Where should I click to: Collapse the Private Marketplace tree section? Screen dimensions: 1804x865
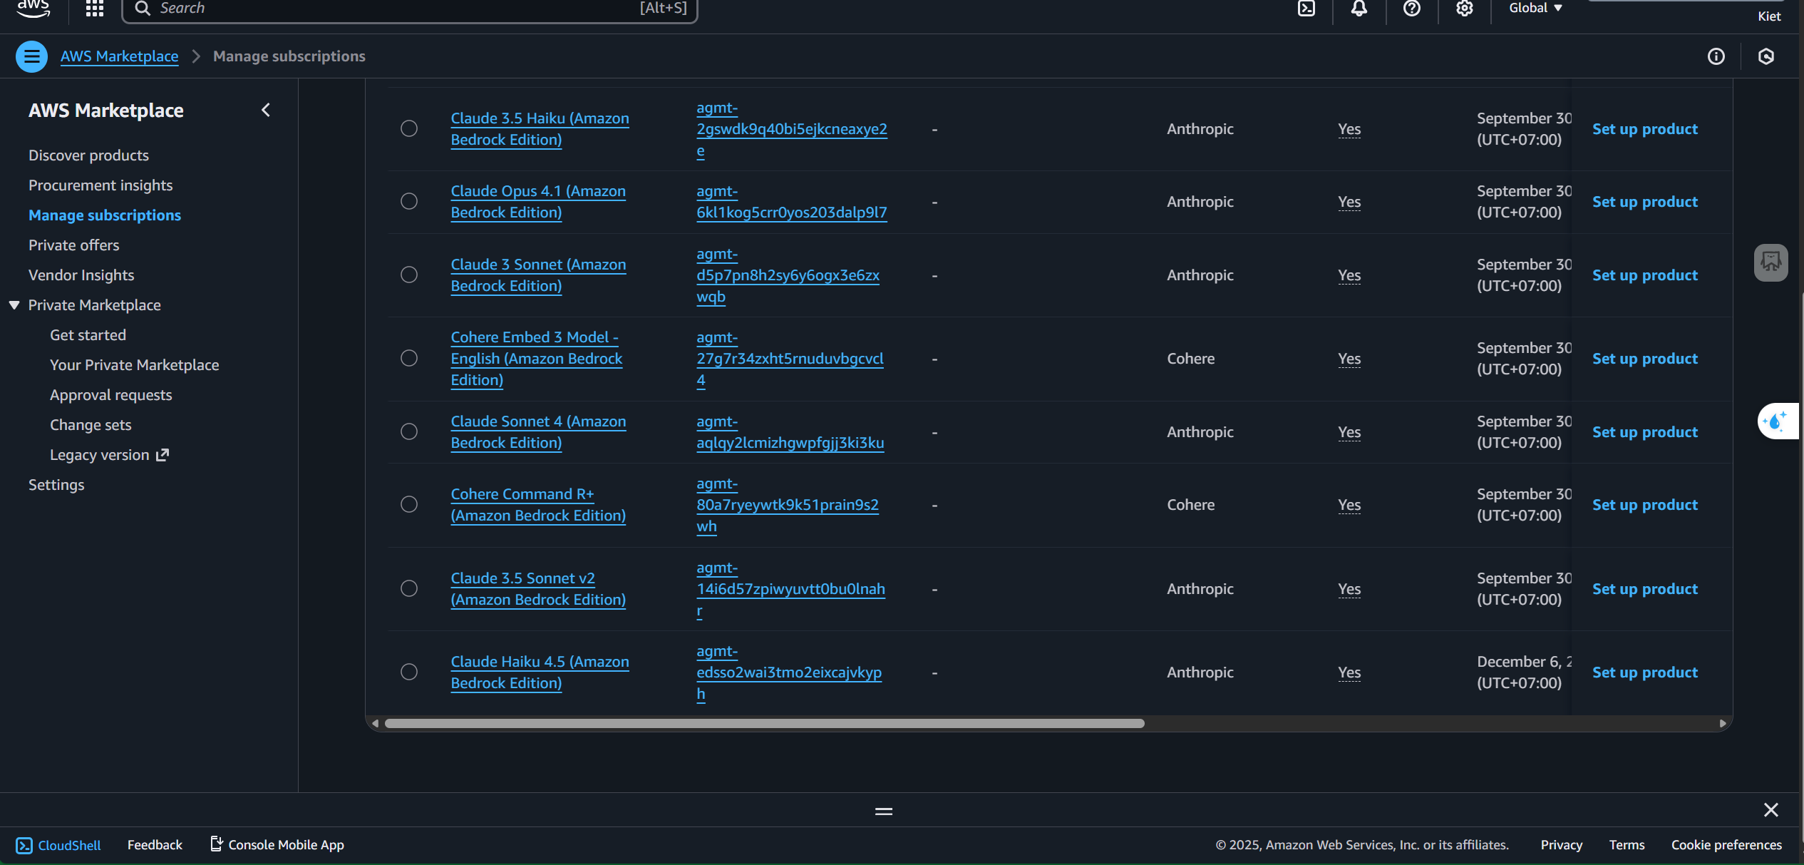pos(14,305)
